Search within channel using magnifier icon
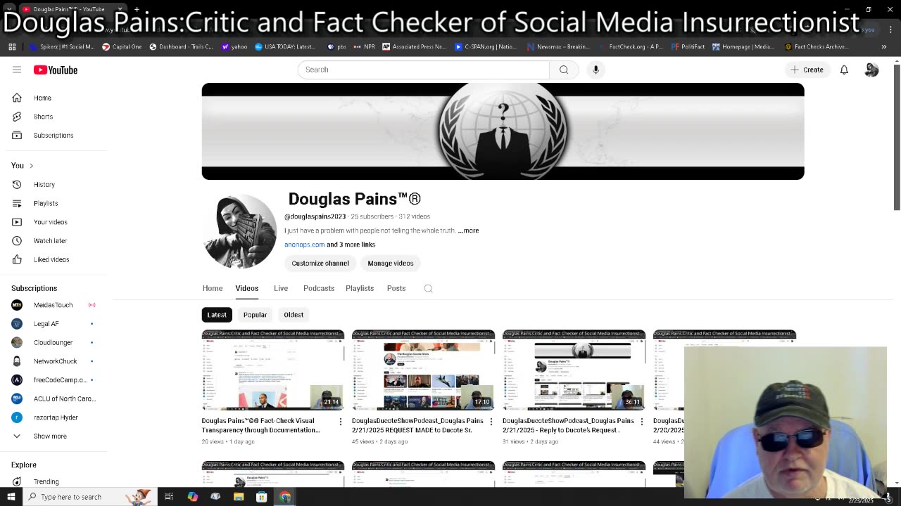Screen dimensions: 901x506 [x=428, y=288]
